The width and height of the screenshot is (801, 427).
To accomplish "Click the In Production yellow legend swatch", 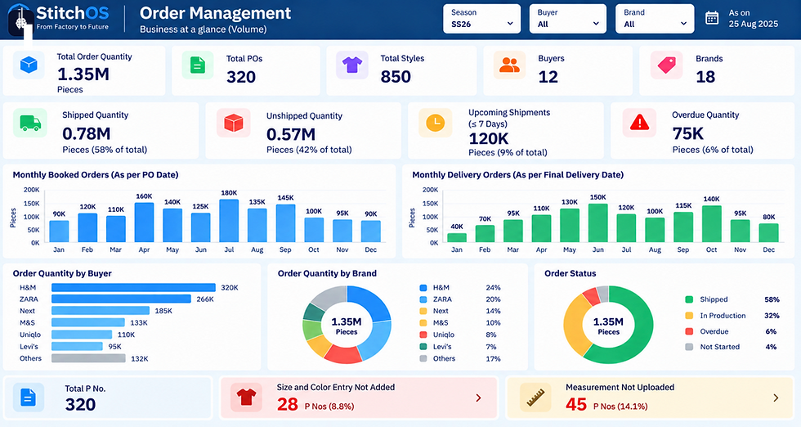I will 689,316.
